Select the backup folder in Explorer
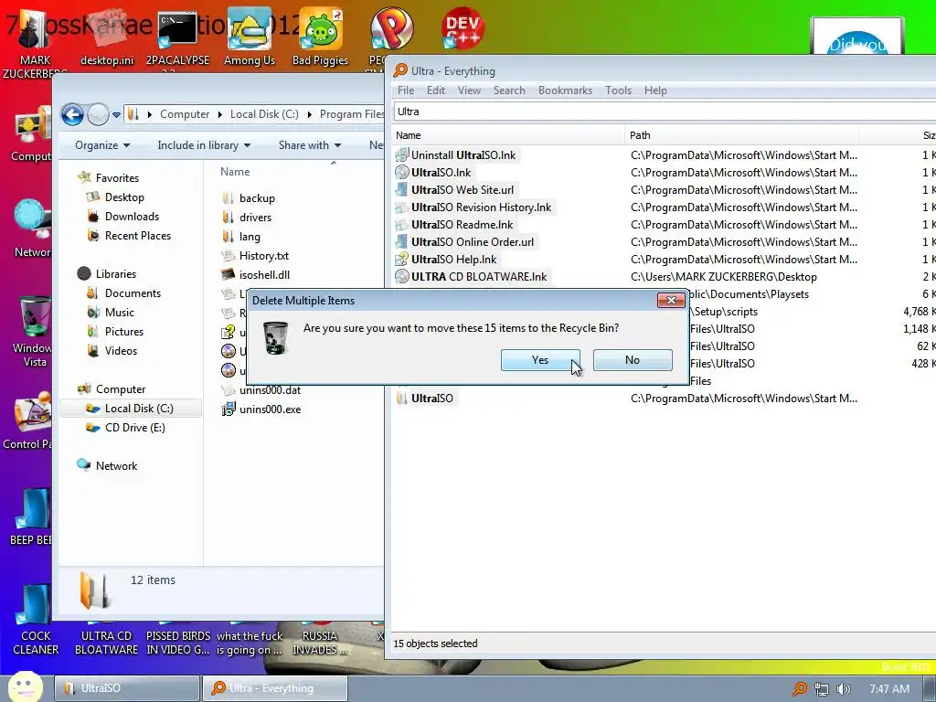This screenshot has width=936, height=702. 257,198
